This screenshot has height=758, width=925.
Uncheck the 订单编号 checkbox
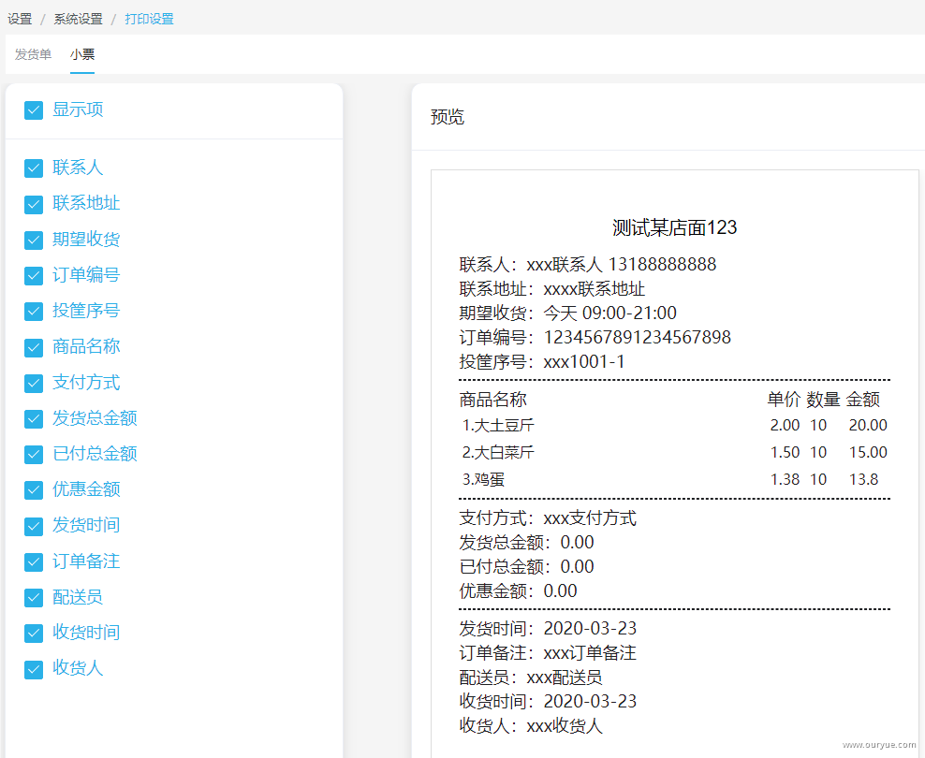click(x=34, y=275)
